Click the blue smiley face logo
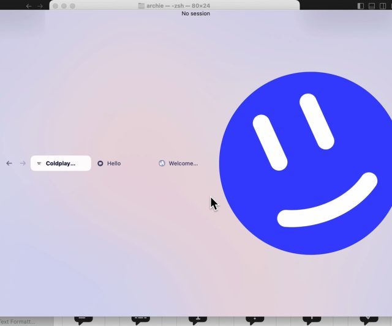392x326 pixels. tap(307, 163)
